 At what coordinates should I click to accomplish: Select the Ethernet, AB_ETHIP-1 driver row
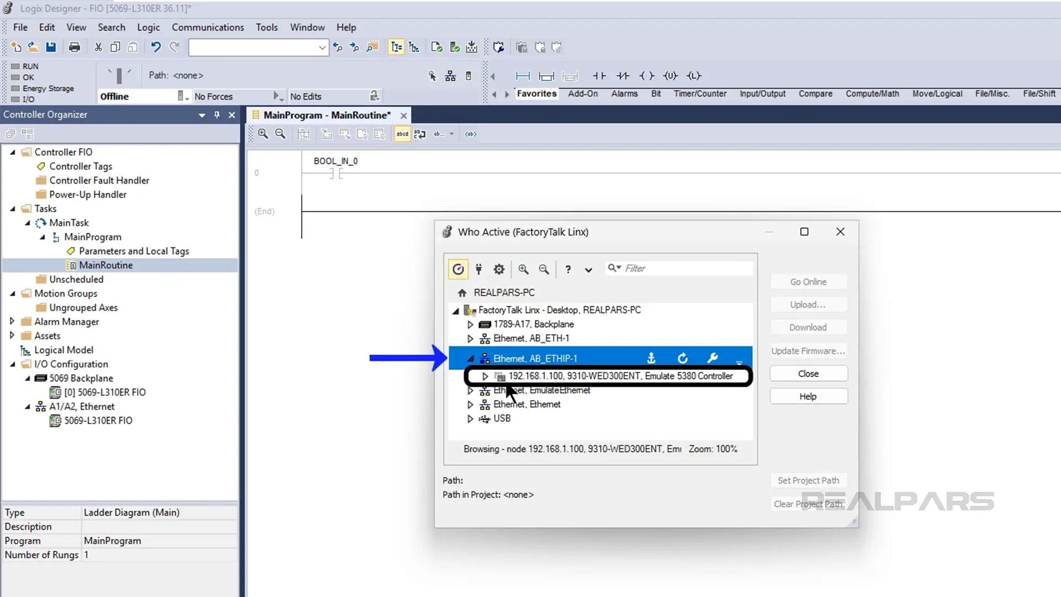[x=600, y=358]
